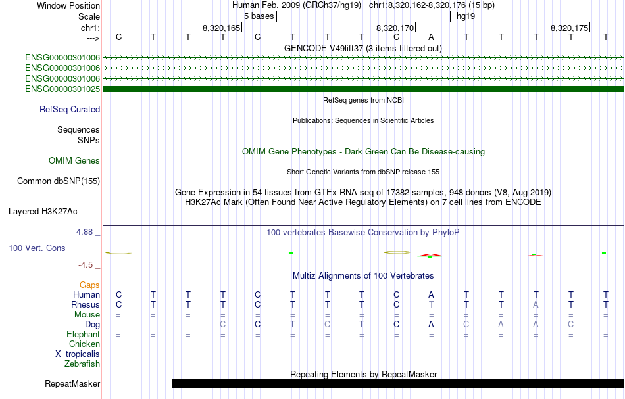Viewport: 625px width, 399px height.
Task: Click the "--->" base direction arrow label
Action: [93, 38]
